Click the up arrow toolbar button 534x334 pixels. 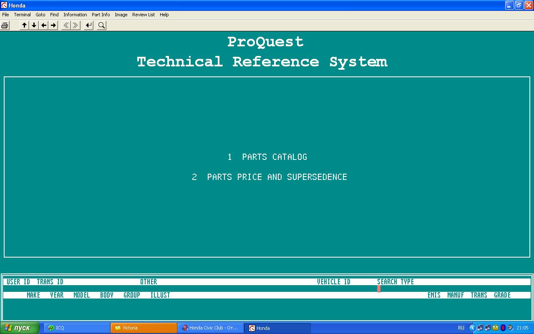tap(25, 25)
